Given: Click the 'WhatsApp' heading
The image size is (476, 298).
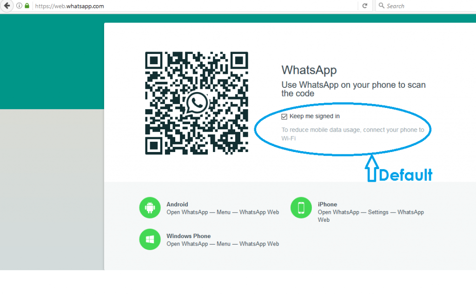Looking at the screenshot, I should (x=309, y=70).
